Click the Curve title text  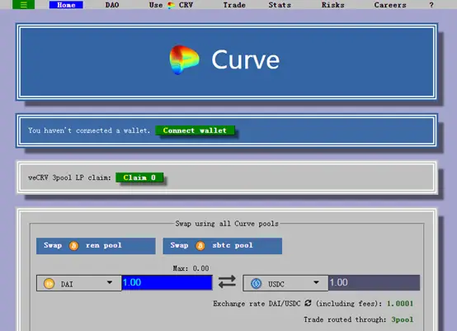245,59
